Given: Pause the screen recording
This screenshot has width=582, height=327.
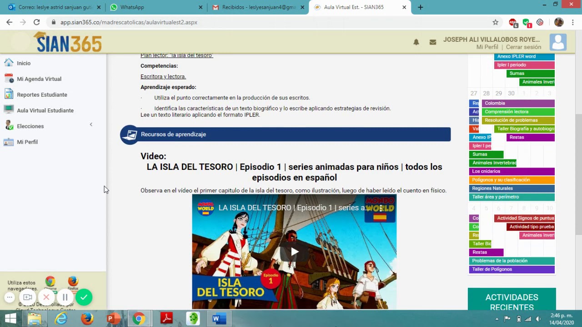Looking at the screenshot, I should pyautogui.click(x=65, y=297).
